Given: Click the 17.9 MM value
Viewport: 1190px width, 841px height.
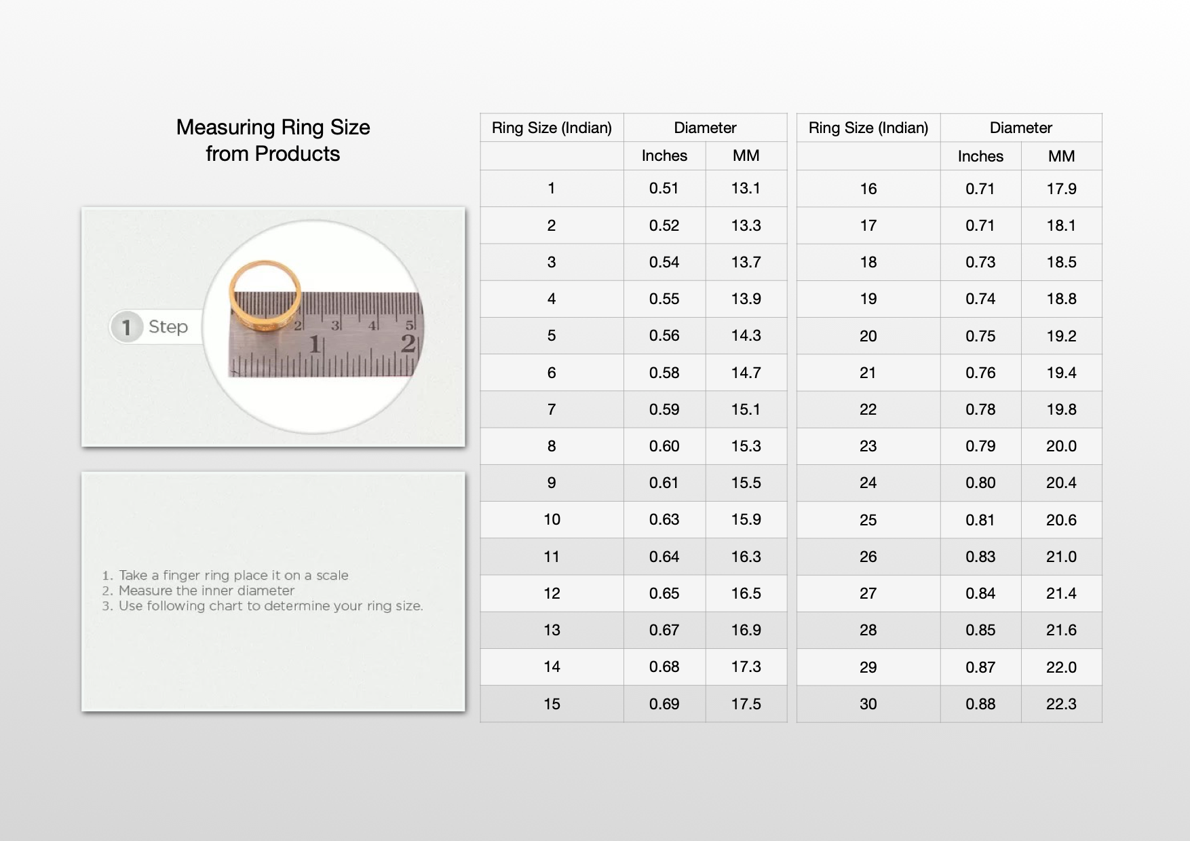Looking at the screenshot, I should click(x=1061, y=189).
